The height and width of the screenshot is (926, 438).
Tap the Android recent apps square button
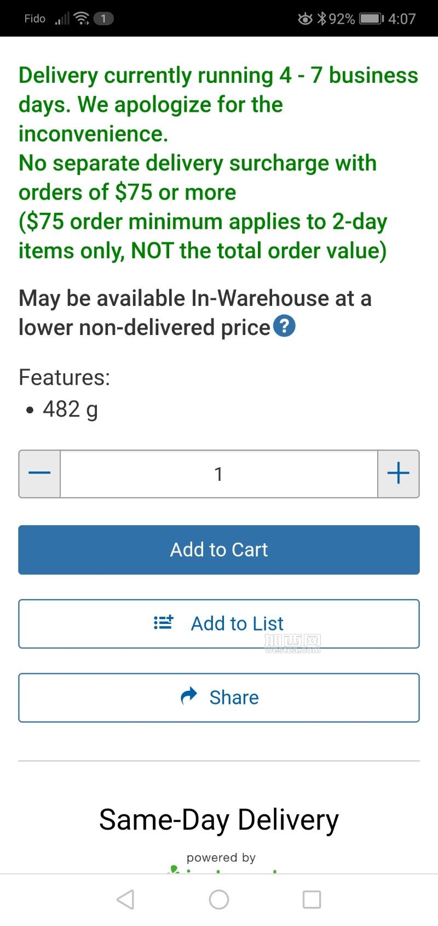pos(312,900)
